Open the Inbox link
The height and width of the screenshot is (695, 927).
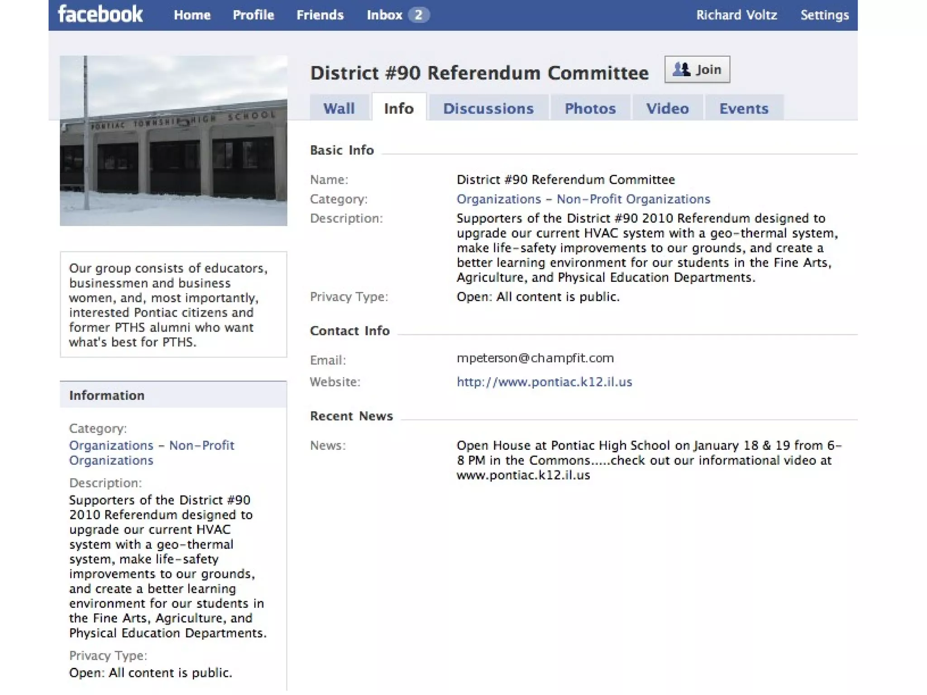click(x=384, y=15)
